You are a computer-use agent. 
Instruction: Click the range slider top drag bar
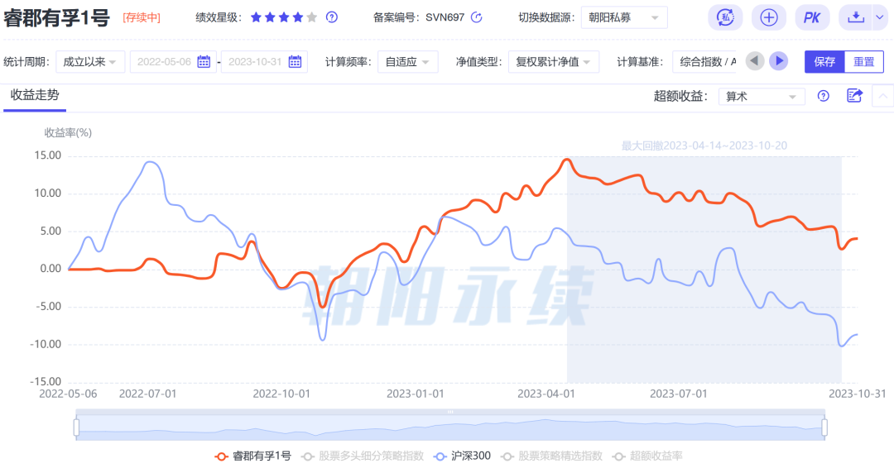coord(450,412)
